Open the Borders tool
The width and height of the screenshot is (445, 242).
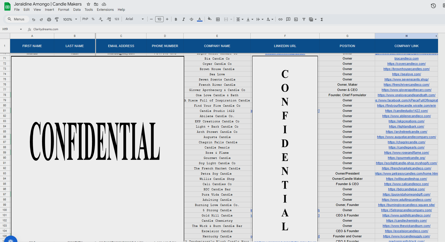point(218,19)
